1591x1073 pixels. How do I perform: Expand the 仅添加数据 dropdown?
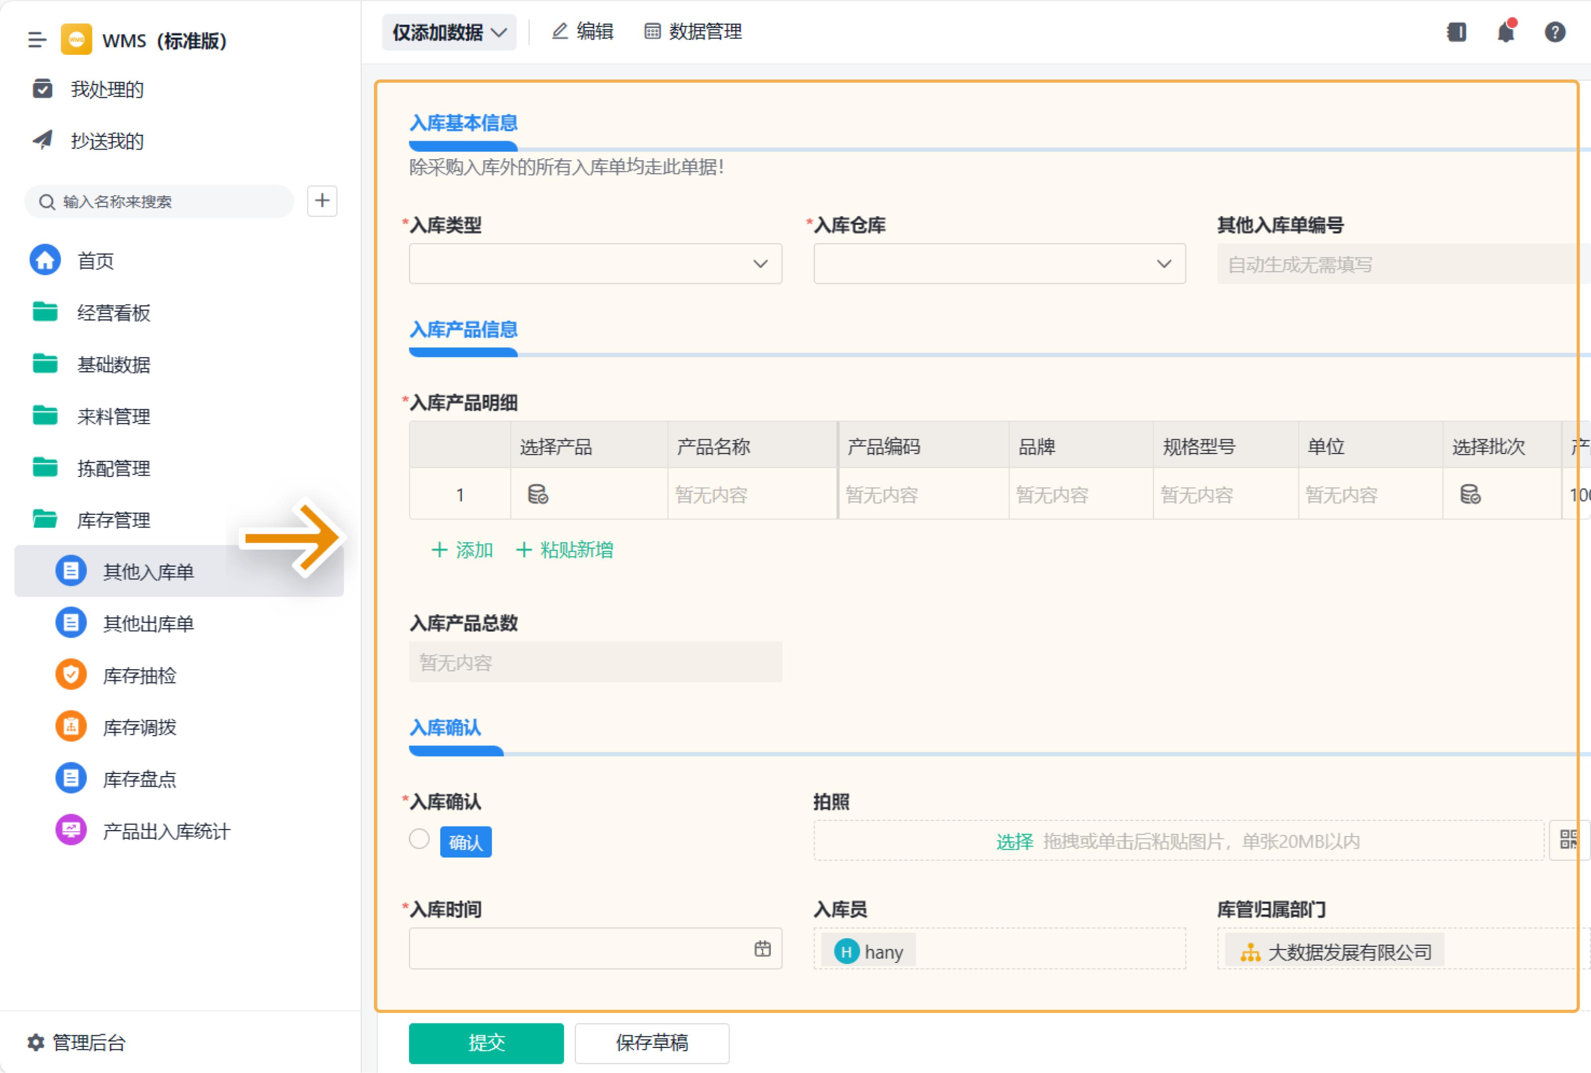tap(449, 32)
